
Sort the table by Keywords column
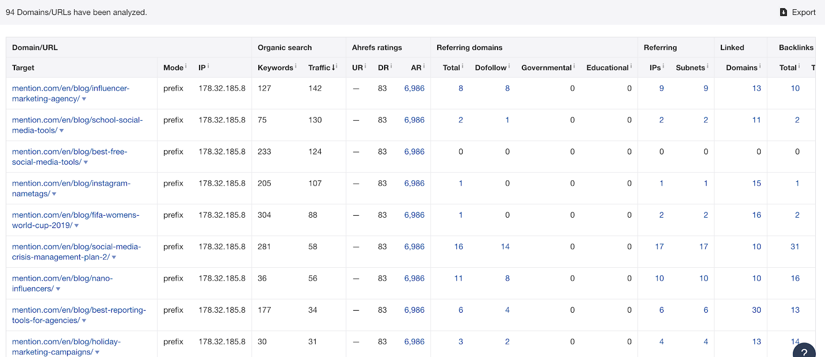click(275, 68)
